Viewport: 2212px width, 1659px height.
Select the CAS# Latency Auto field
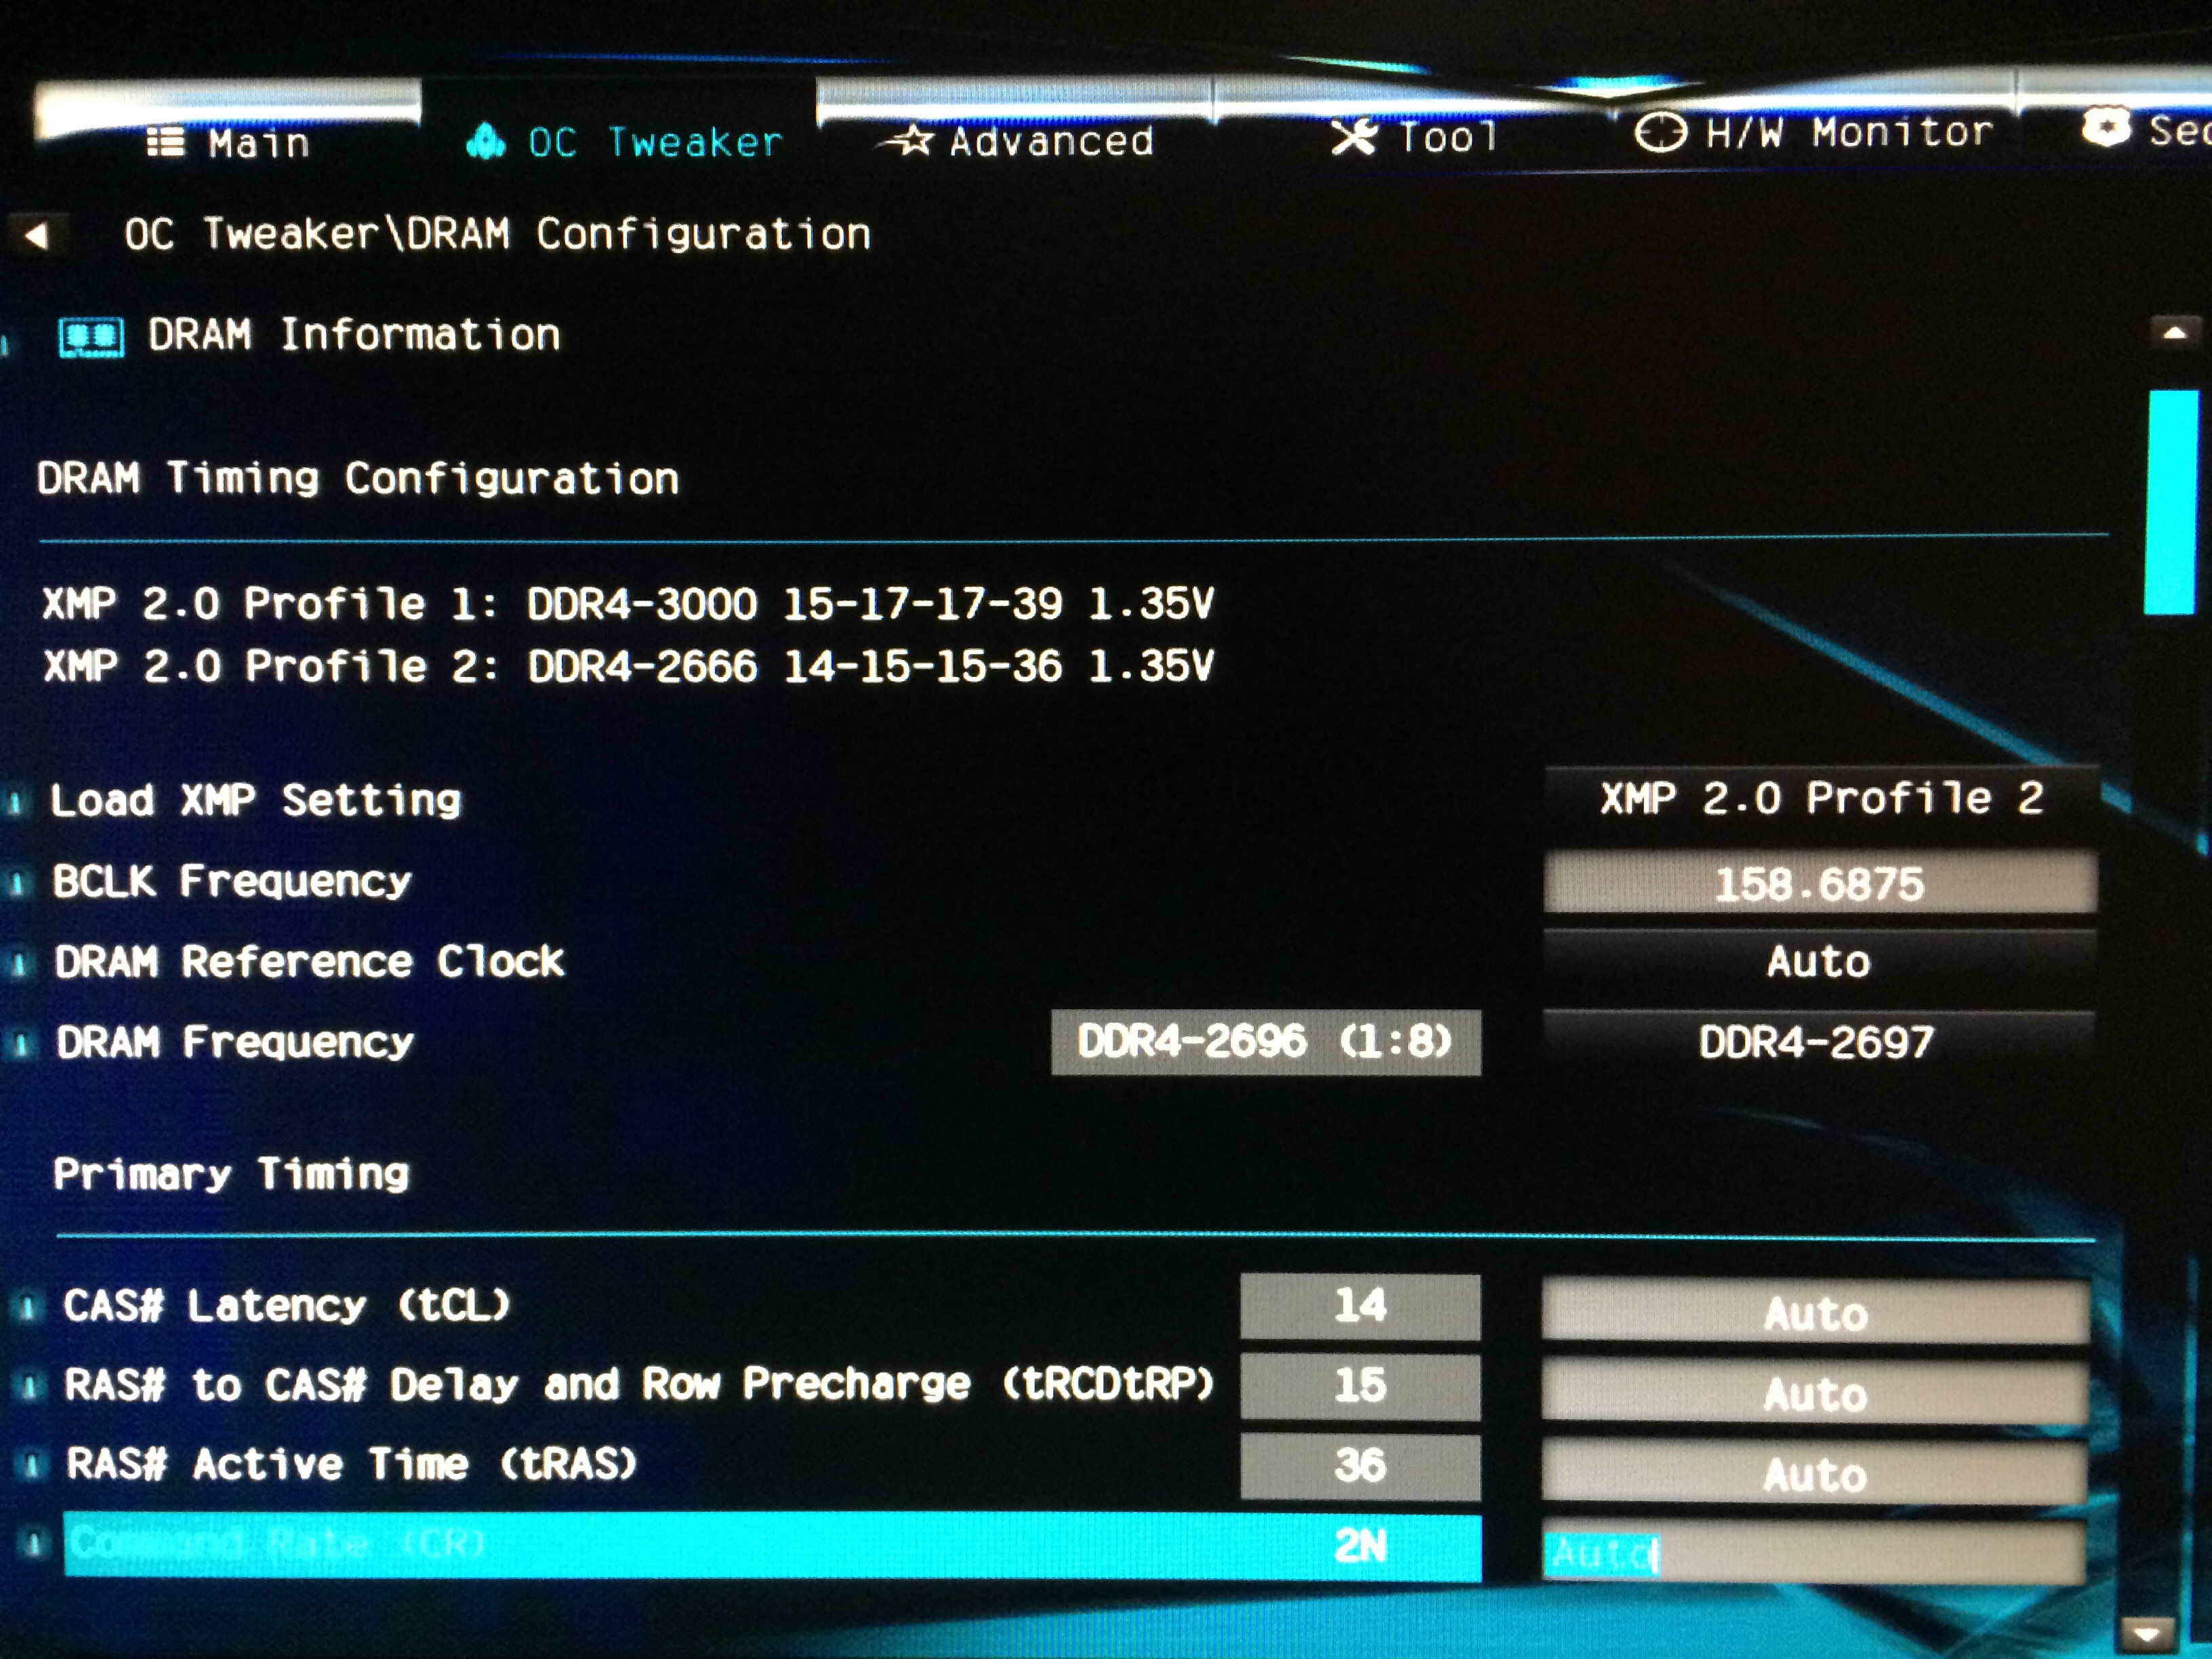coord(1815,1313)
